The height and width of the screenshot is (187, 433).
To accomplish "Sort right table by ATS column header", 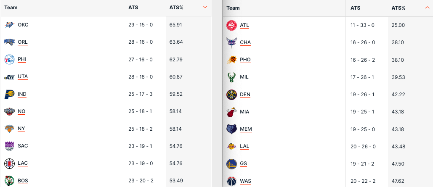I will pyautogui.click(x=355, y=8).
